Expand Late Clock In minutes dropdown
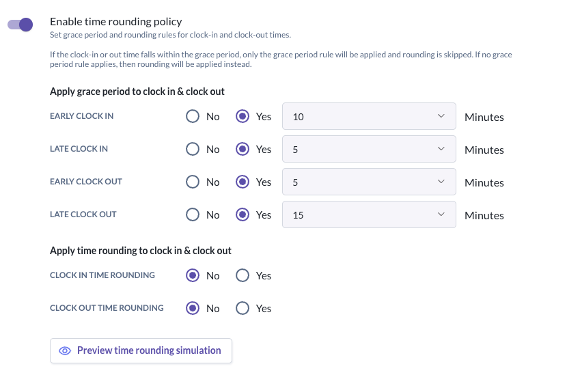 pyautogui.click(x=368, y=150)
